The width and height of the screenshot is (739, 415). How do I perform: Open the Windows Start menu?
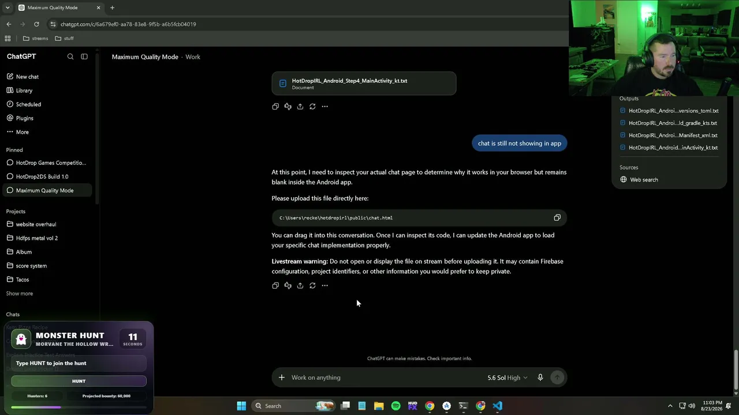[x=241, y=406]
